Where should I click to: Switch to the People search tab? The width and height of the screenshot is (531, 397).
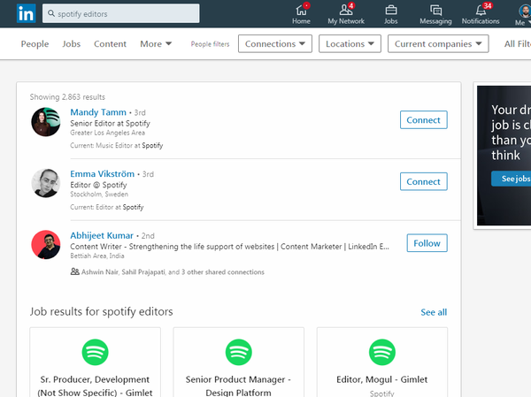[35, 44]
